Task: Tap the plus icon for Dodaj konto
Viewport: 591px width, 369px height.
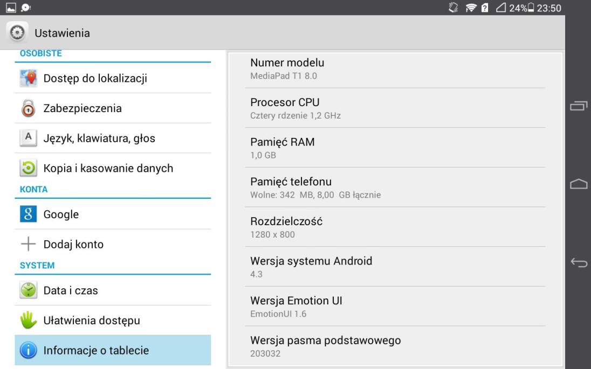Action: tap(28, 244)
